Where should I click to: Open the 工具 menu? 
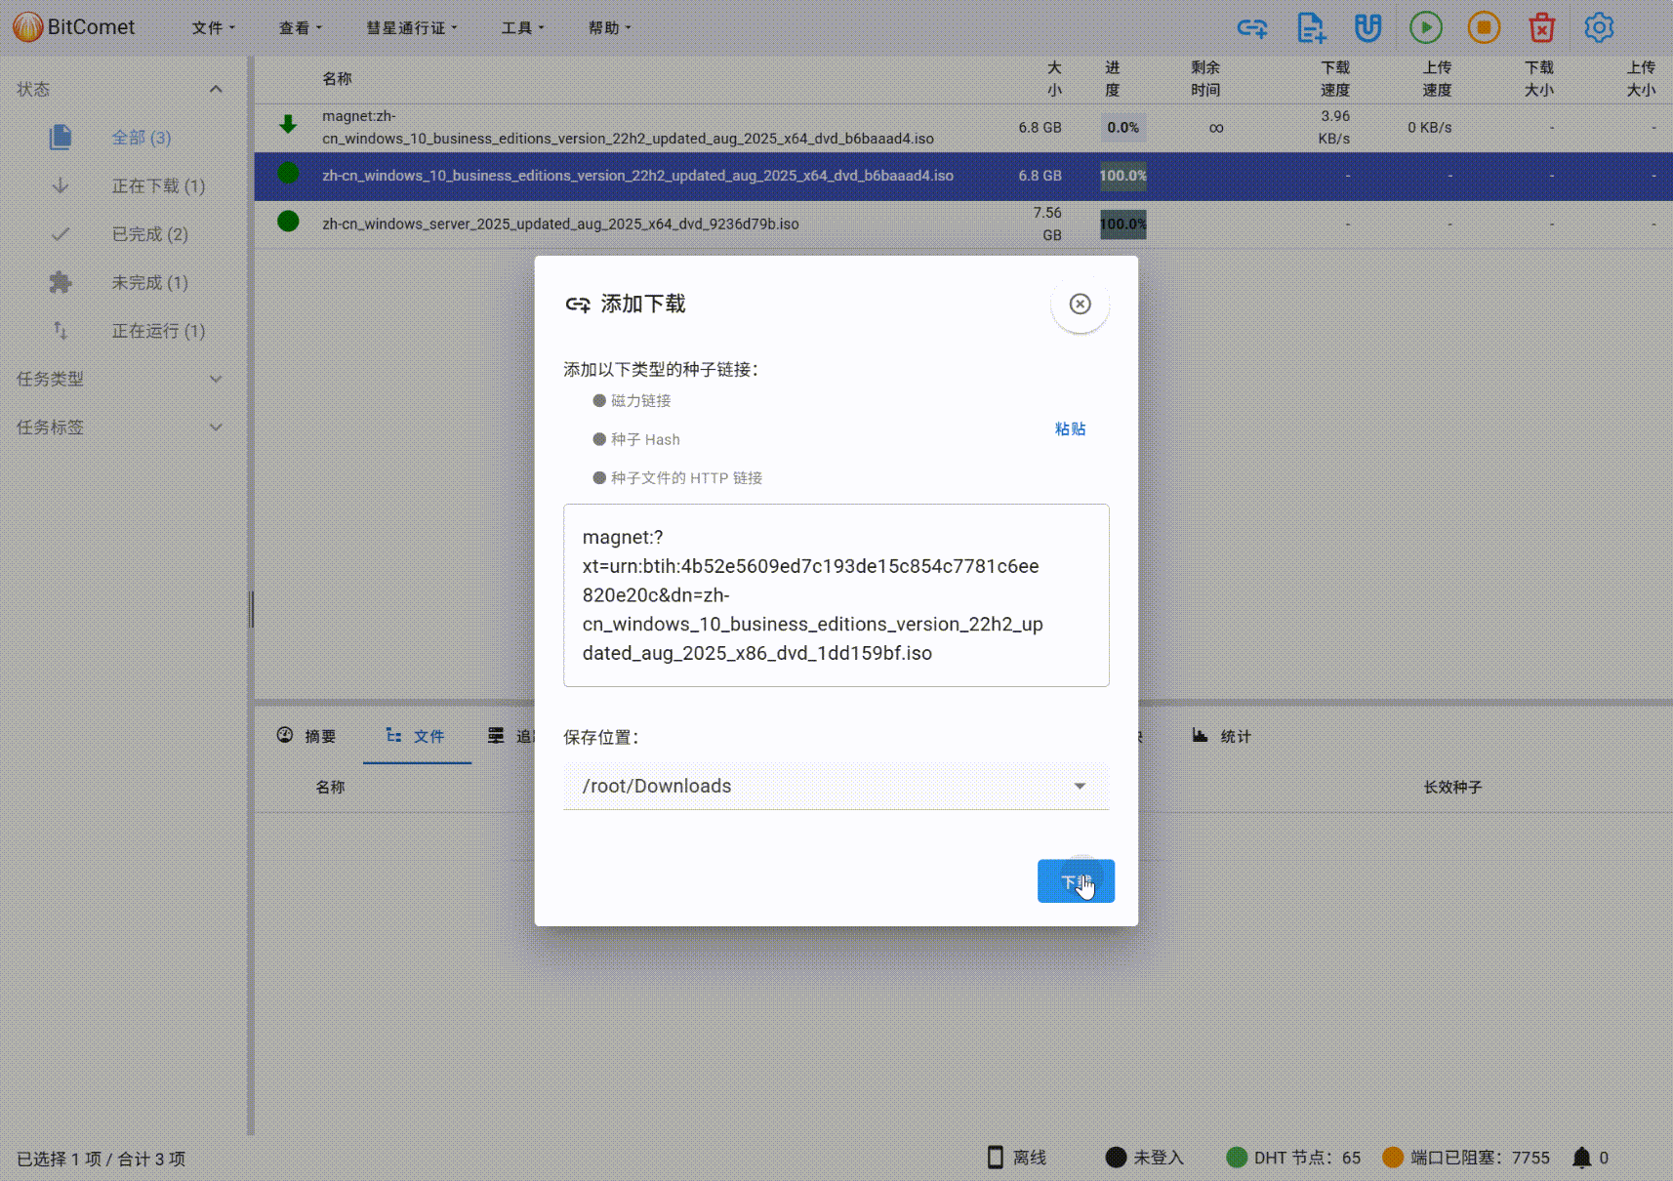522,28
